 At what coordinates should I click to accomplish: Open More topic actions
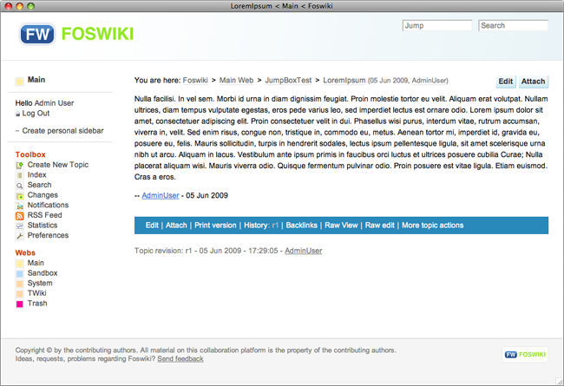tap(433, 226)
